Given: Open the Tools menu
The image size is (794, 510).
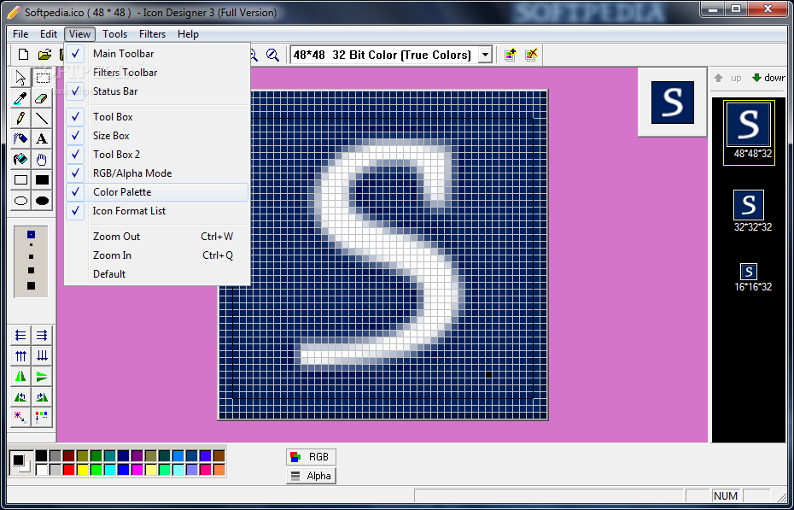Looking at the screenshot, I should click(x=114, y=34).
